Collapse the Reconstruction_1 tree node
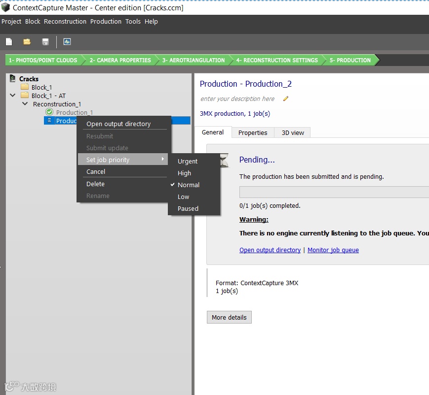Viewport: 429px width, 395px height. click(25, 104)
